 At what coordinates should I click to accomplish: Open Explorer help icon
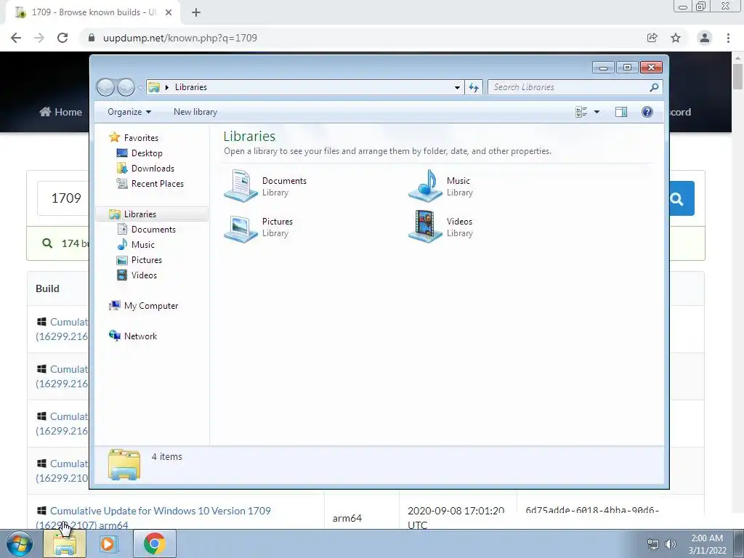click(647, 112)
